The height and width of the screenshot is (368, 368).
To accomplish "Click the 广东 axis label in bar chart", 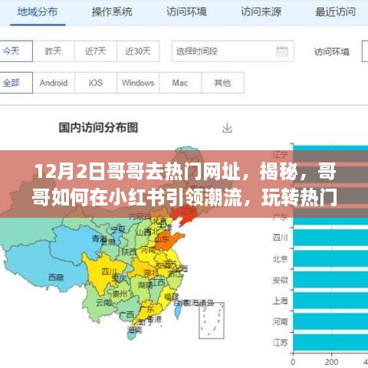I will pos(280,217).
